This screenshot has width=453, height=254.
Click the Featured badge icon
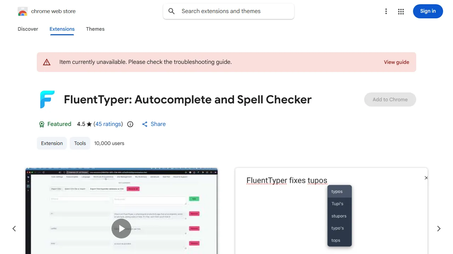41,124
